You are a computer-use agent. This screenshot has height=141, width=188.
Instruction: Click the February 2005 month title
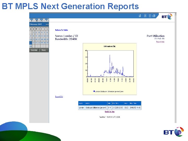point(36,24)
